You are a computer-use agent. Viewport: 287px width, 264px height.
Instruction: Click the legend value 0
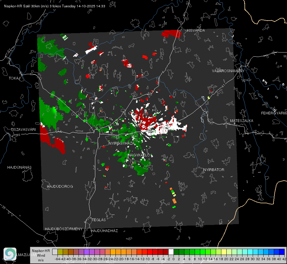[x=174, y=259]
